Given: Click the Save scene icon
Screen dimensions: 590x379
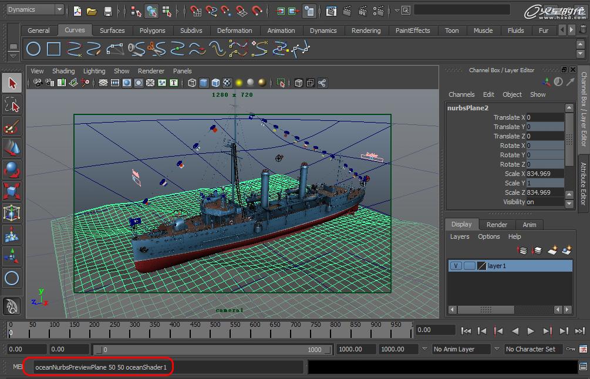Looking at the screenshot, I should 107,11.
